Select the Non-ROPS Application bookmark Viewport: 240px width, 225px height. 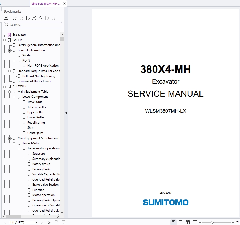pyautogui.click(x=43, y=66)
